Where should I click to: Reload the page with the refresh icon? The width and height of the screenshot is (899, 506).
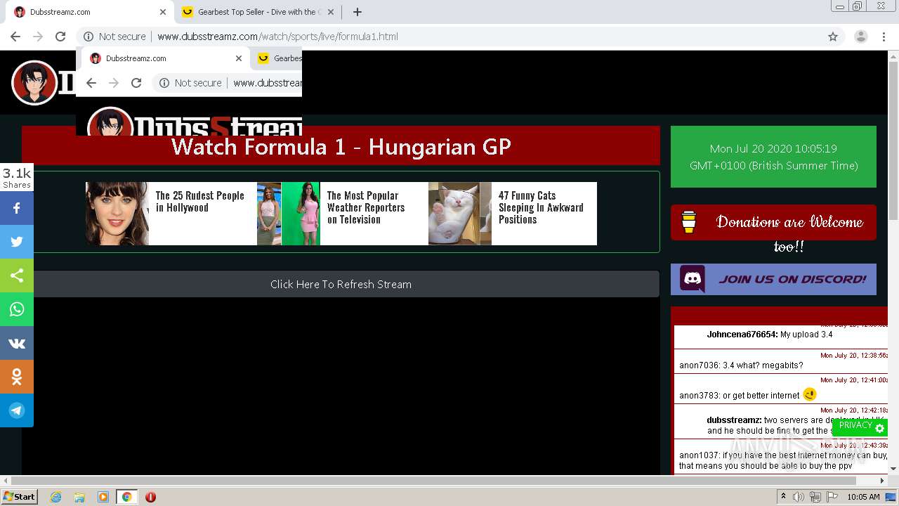tap(60, 37)
